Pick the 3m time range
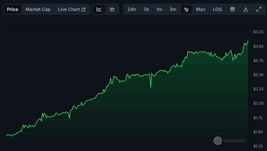The width and height of the screenshot is (267, 151). (x=173, y=9)
